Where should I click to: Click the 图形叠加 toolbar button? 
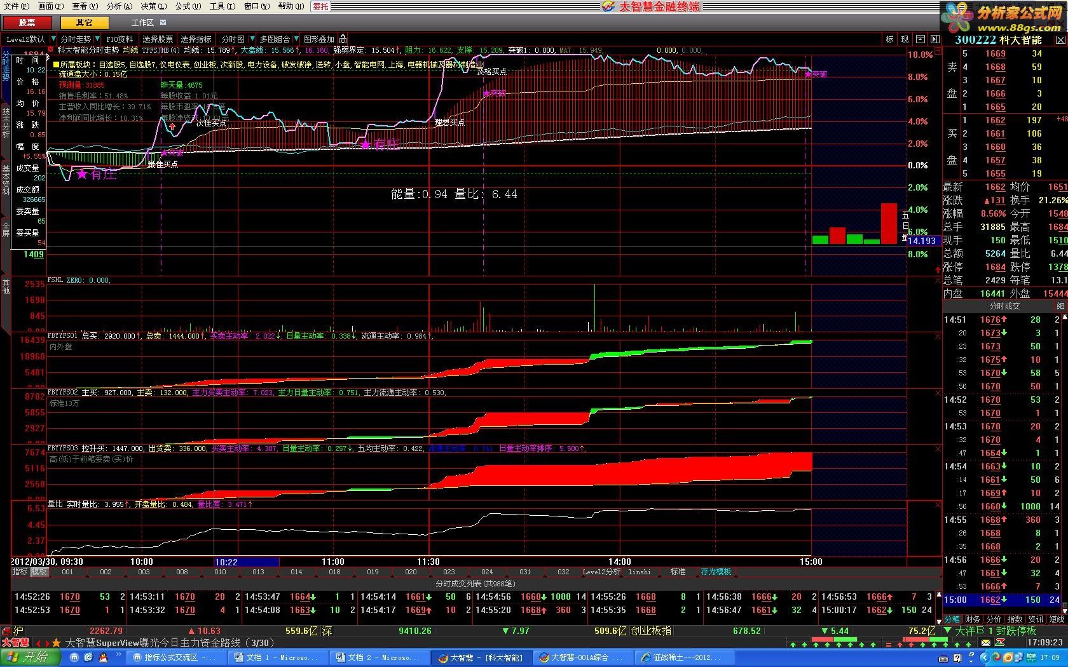click(x=319, y=39)
